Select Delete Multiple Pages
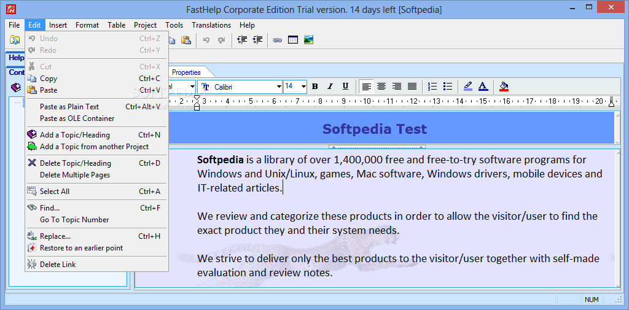The image size is (629, 310). coord(96,175)
